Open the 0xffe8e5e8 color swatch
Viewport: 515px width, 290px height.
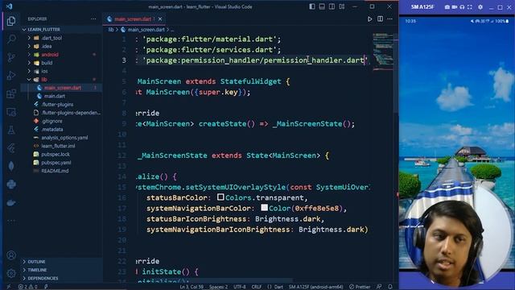click(x=265, y=208)
